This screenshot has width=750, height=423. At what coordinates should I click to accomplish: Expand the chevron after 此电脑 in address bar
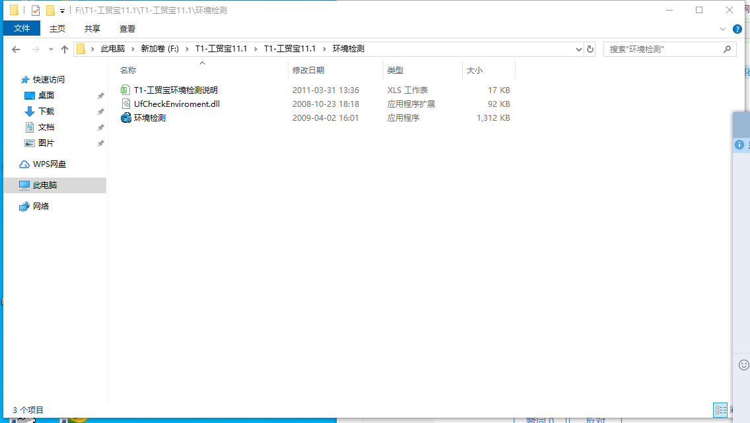133,49
